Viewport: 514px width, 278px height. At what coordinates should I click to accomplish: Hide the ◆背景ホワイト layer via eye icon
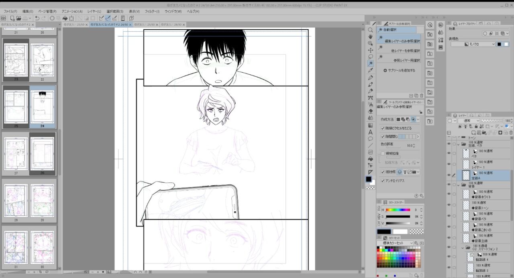coord(449,194)
